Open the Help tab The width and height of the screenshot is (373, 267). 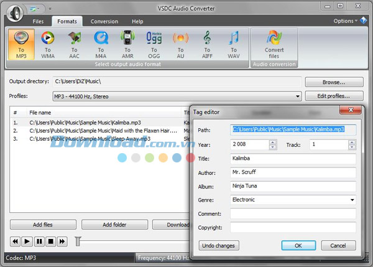pyautogui.click(x=137, y=21)
